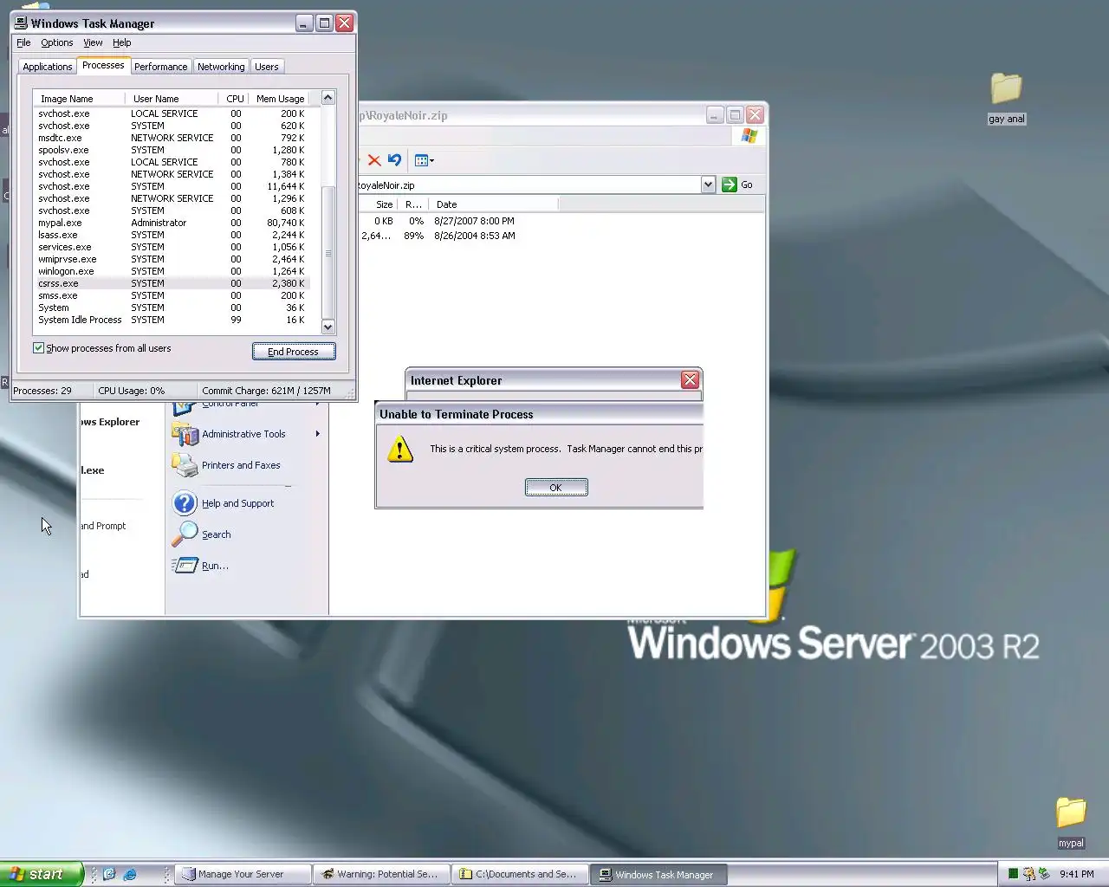This screenshot has width=1109, height=887.
Task: Select the System Idle Process row
Action: click(x=172, y=320)
